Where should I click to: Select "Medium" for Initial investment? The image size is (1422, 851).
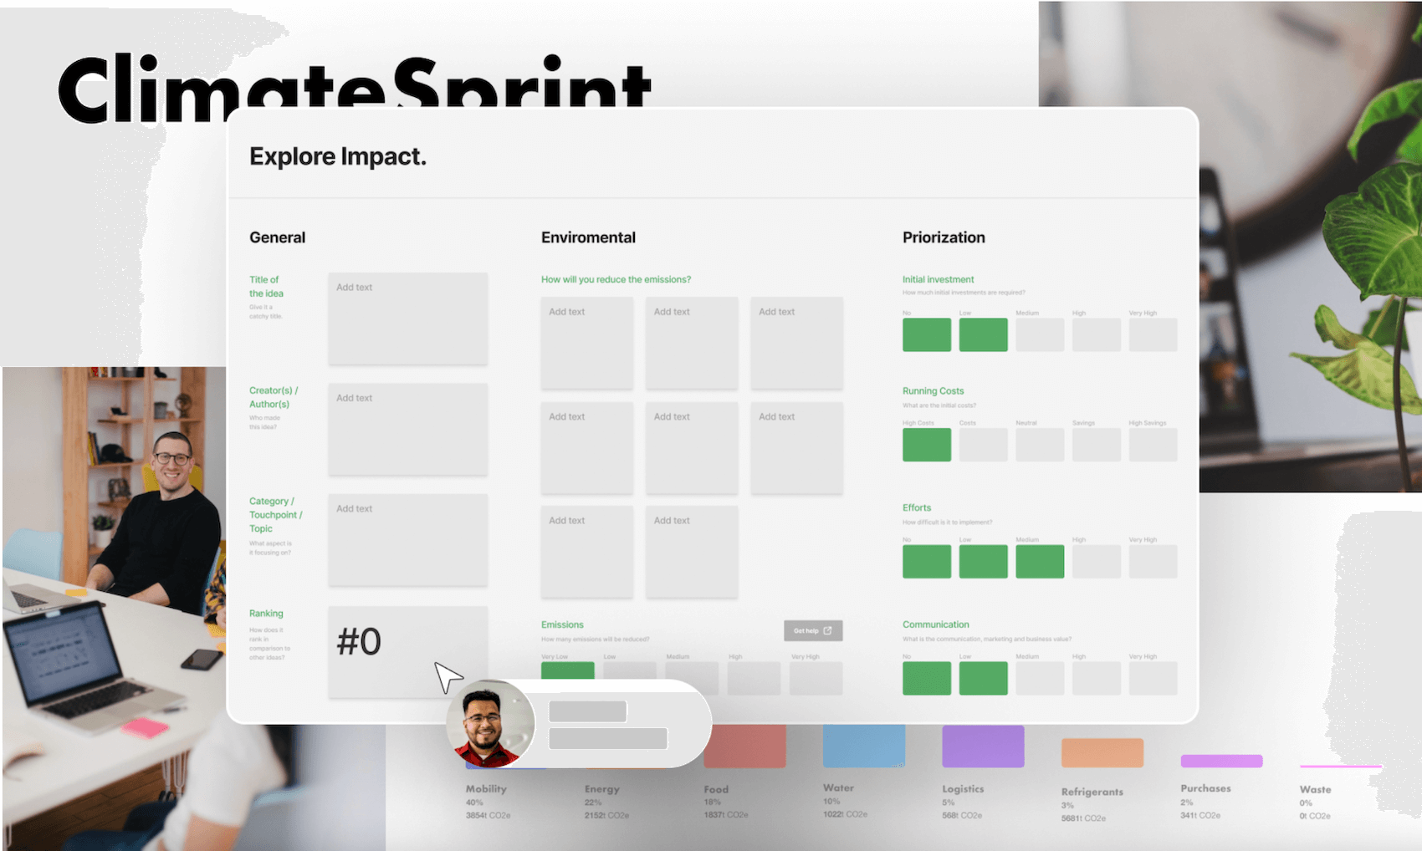click(x=1040, y=334)
